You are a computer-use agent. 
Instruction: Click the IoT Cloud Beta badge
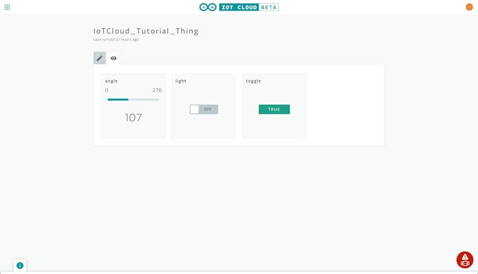[249, 7]
